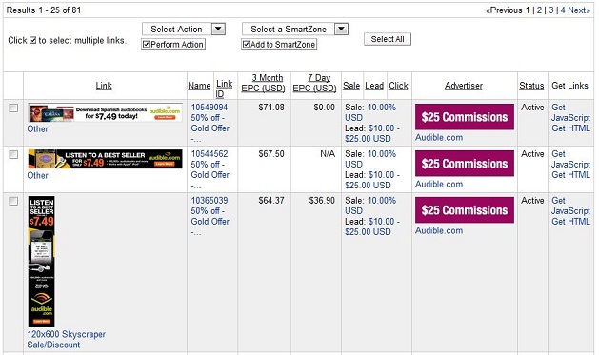Viewport: 599px width, 355px height.
Task: Click the Select All button
Action: click(x=388, y=39)
